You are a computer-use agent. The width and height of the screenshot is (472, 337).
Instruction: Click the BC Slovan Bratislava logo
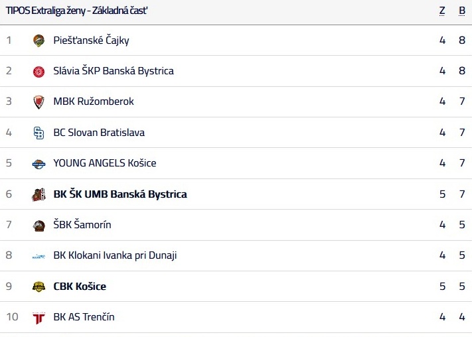coord(39,133)
